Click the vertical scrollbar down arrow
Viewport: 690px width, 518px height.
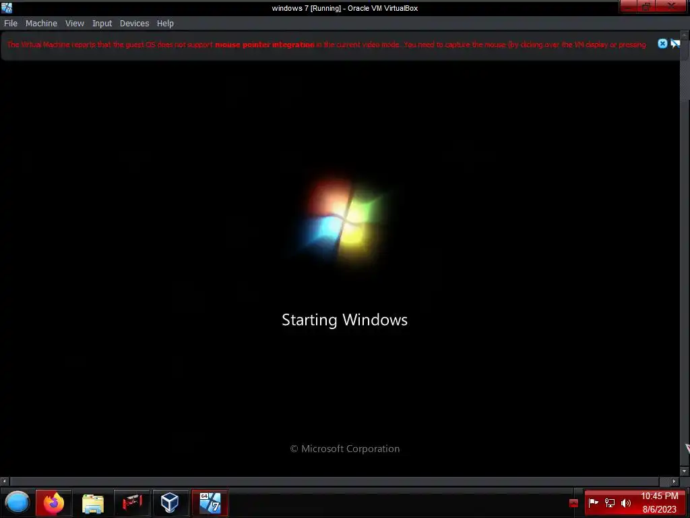685,471
